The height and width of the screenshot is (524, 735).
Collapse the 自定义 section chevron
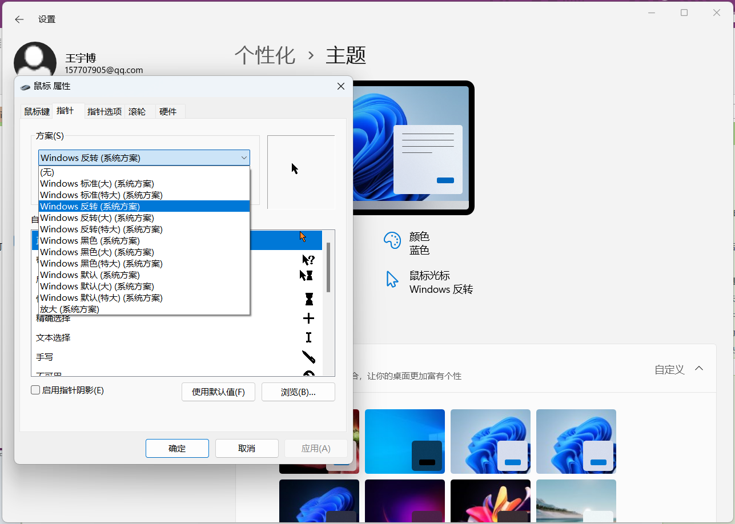point(699,369)
